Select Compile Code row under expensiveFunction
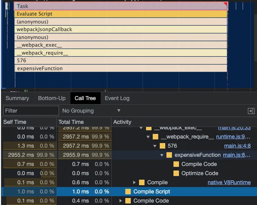Viewport: 257px width, 205px height. click(129, 164)
